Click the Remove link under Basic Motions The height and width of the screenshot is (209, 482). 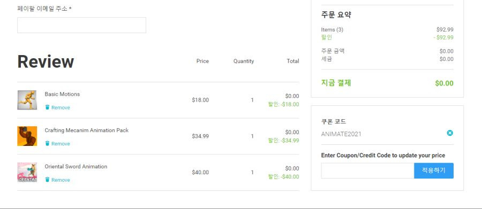tap(61, 108)
